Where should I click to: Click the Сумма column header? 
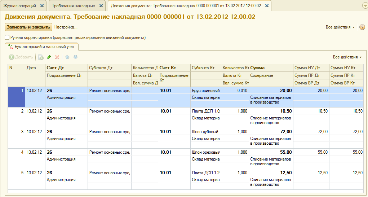point(271,68)
